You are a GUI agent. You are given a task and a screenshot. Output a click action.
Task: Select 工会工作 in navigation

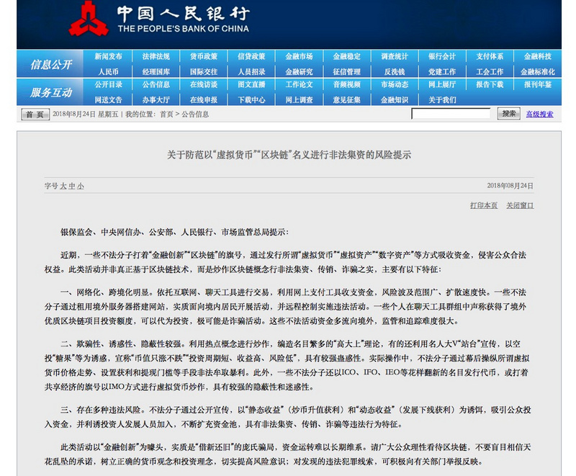(490, 71)
